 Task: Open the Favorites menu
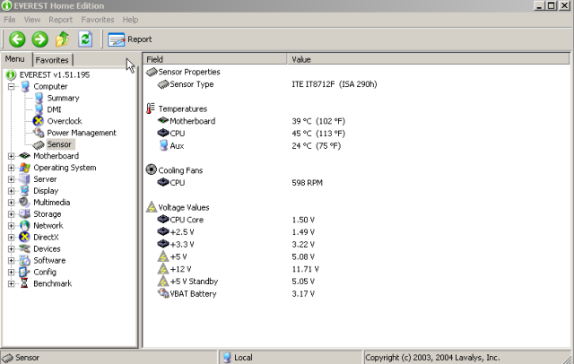coord(98,20)
